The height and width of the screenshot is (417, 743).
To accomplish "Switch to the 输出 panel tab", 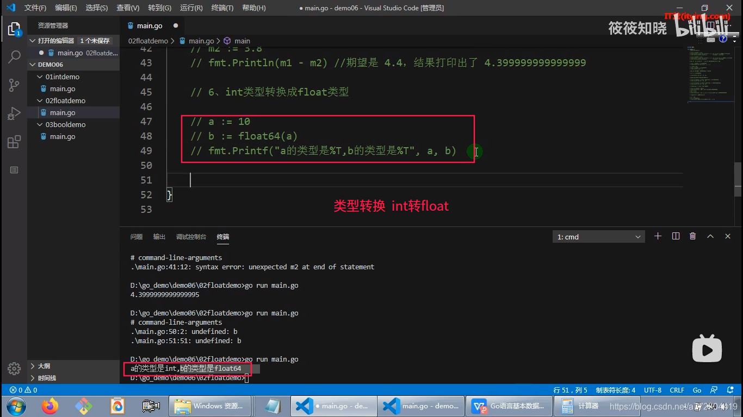I will coord(159,237).
